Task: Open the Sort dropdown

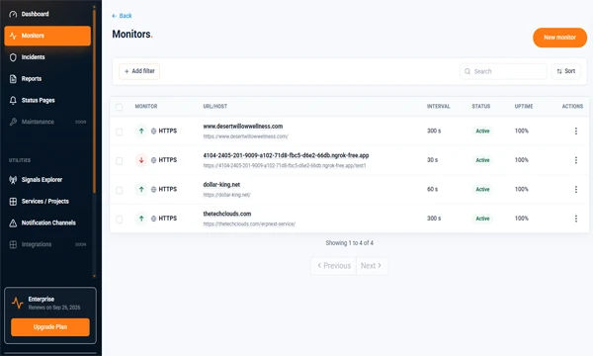Action: (x=565, y=71)
